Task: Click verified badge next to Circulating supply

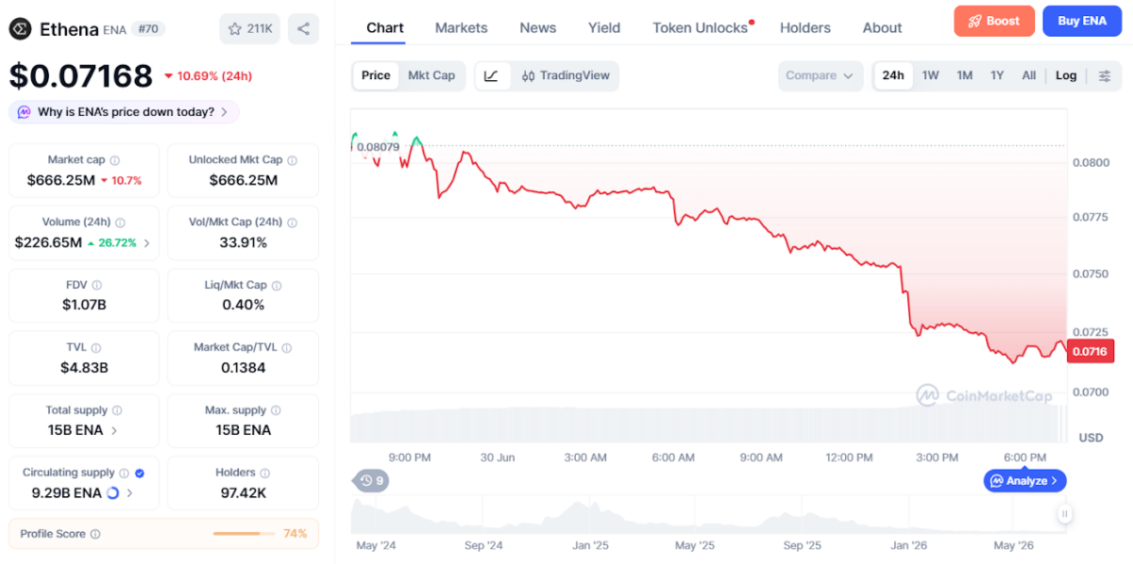Action: coord(140,473)
